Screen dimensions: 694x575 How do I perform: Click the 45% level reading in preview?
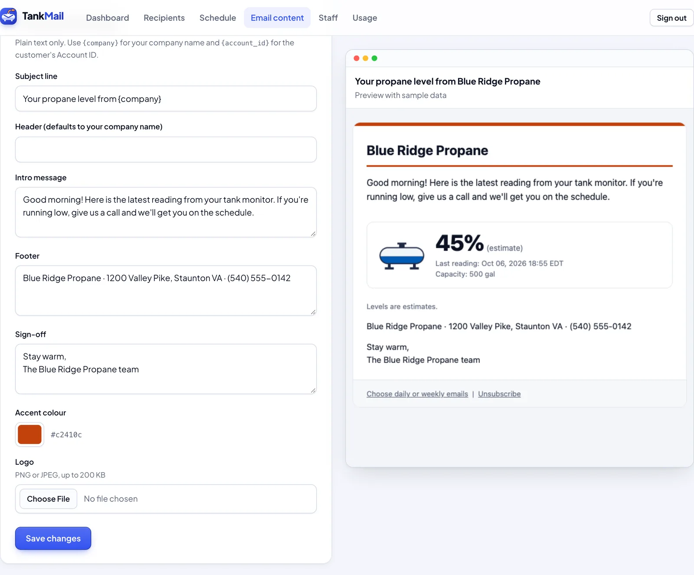pos(459,243)
